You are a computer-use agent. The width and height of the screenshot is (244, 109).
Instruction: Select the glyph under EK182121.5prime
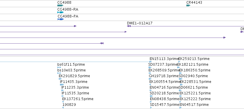tap(179, 67)
